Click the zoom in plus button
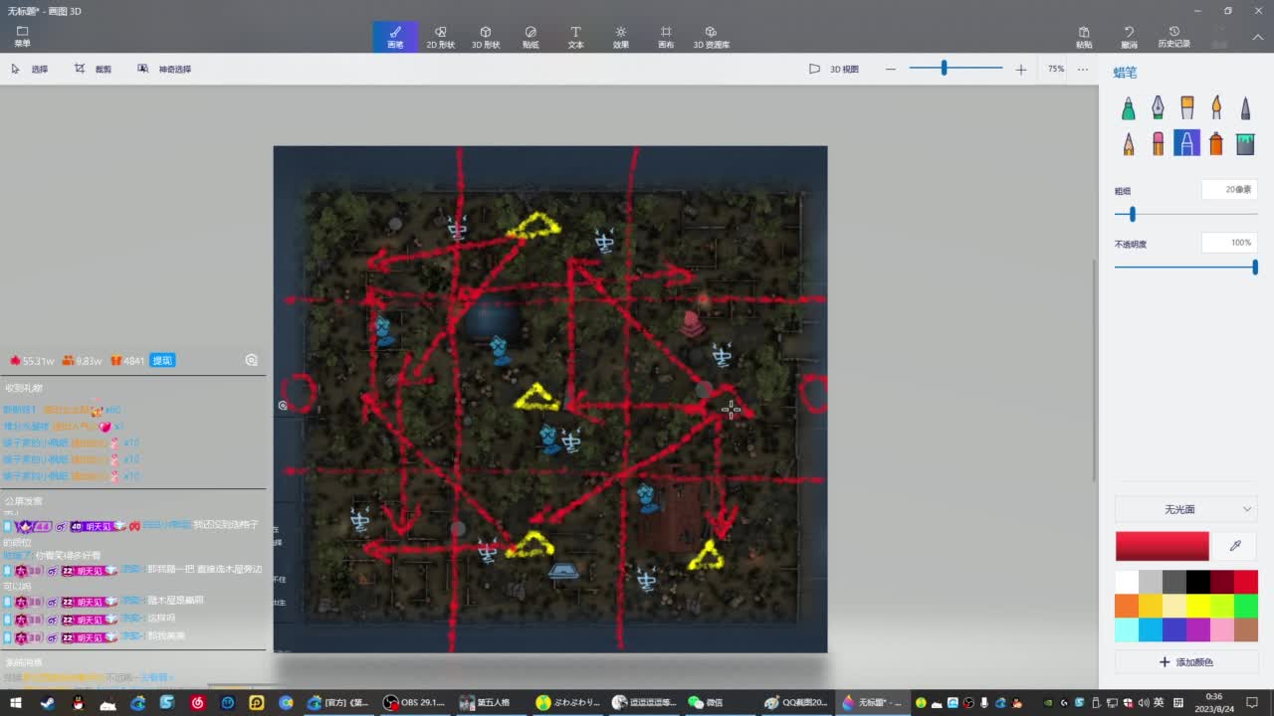This screenshot has width=1274, height=716. pos(1021,69)
